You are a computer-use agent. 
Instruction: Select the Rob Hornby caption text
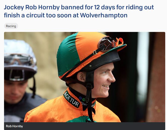tap(14, 126)
